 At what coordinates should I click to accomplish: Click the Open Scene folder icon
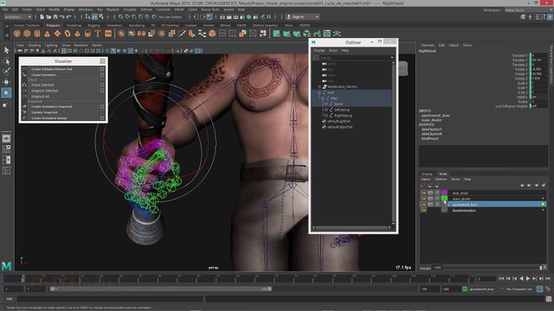point(48,16)
